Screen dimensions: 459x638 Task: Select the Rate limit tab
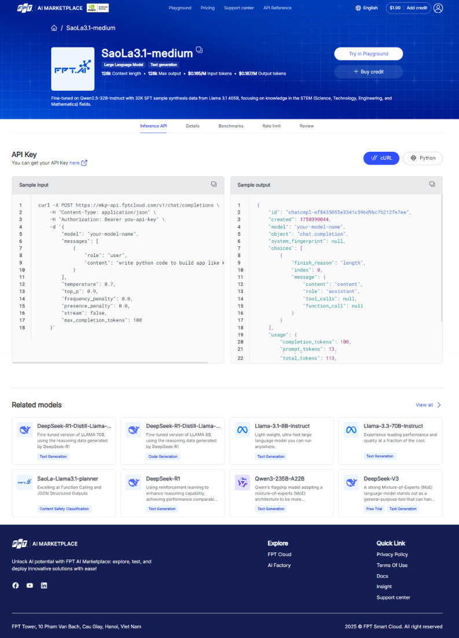[271, 126]
